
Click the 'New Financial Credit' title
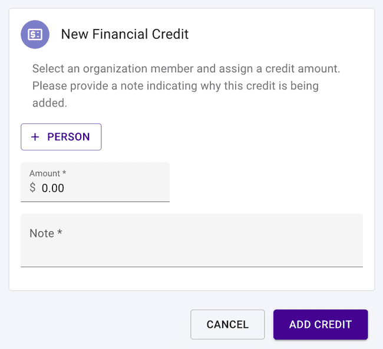click(x=125, y=34)
